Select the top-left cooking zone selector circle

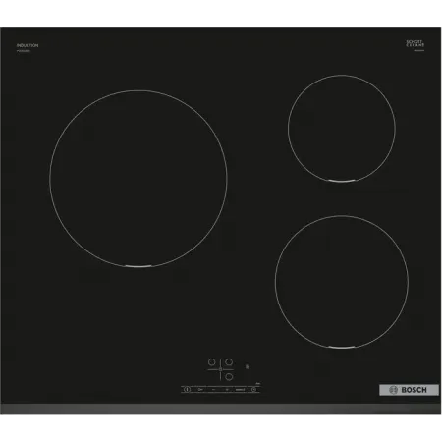click(x=212, y=362)
